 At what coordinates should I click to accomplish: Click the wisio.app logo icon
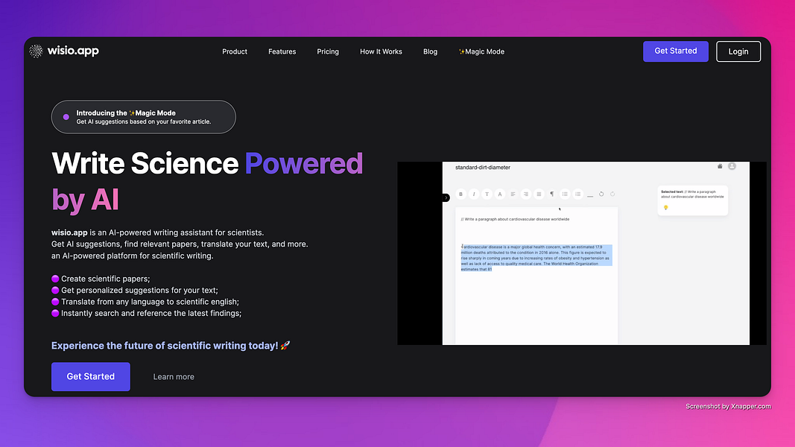36,51
